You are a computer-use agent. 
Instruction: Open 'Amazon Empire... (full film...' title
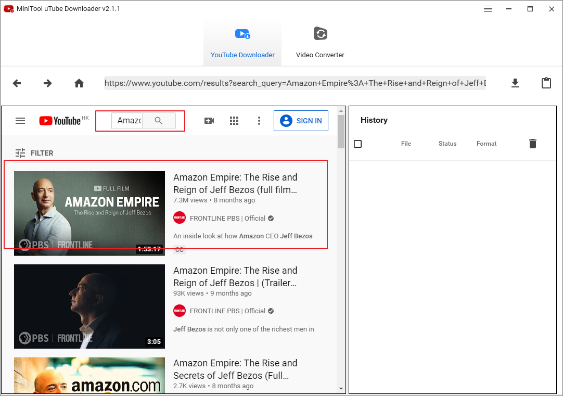point(235,184)
